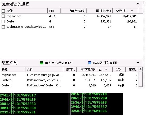Click the green disk I/O legend square
The height and width of the screenshot is (116, 147).
click(x=41, y=63)
